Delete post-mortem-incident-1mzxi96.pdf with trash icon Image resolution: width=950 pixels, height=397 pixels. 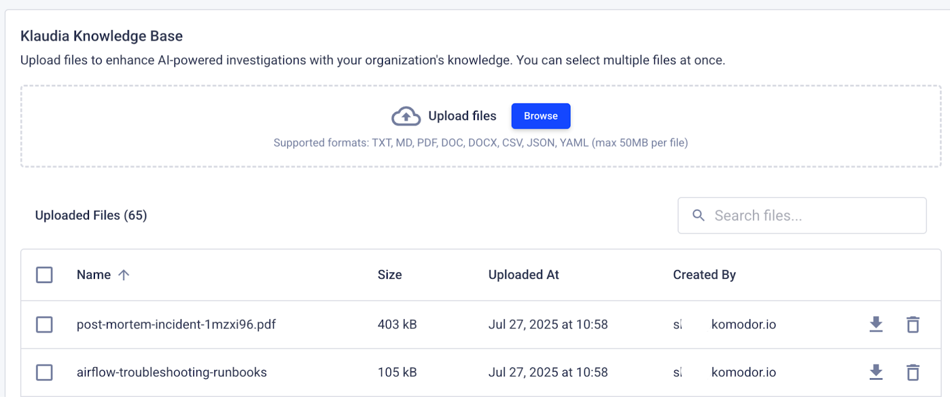click(913, 324)
